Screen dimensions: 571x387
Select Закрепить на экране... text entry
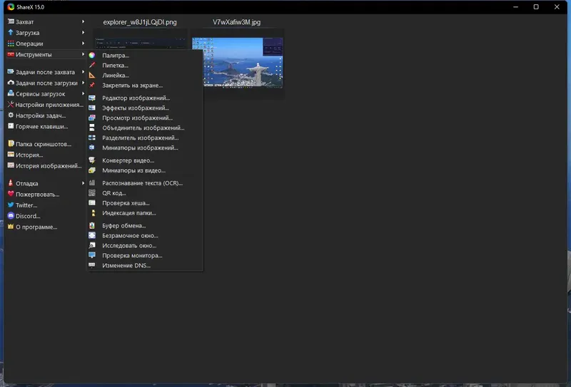pos(133,86)
